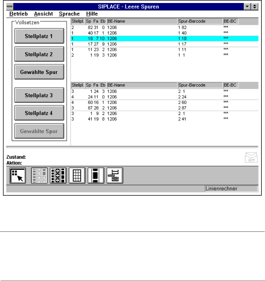Click the lower table BE-Name column header
Screen dimensions: 265x281
142,85
